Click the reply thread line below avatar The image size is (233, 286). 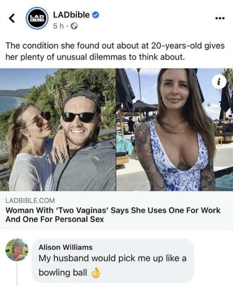(x=17, y=274)
